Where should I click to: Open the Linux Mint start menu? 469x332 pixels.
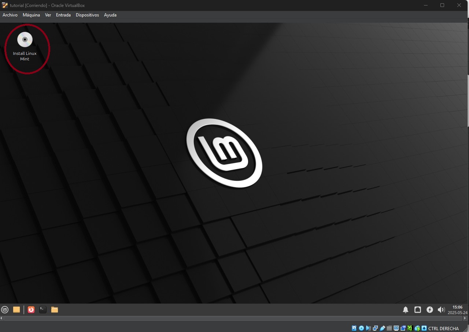(5, 310)
